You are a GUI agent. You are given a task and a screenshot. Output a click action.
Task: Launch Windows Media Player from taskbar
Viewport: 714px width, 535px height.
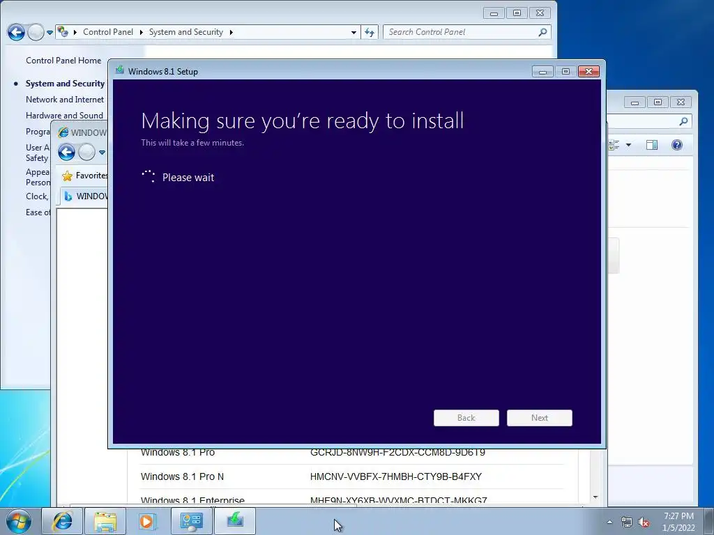[148, 521]
